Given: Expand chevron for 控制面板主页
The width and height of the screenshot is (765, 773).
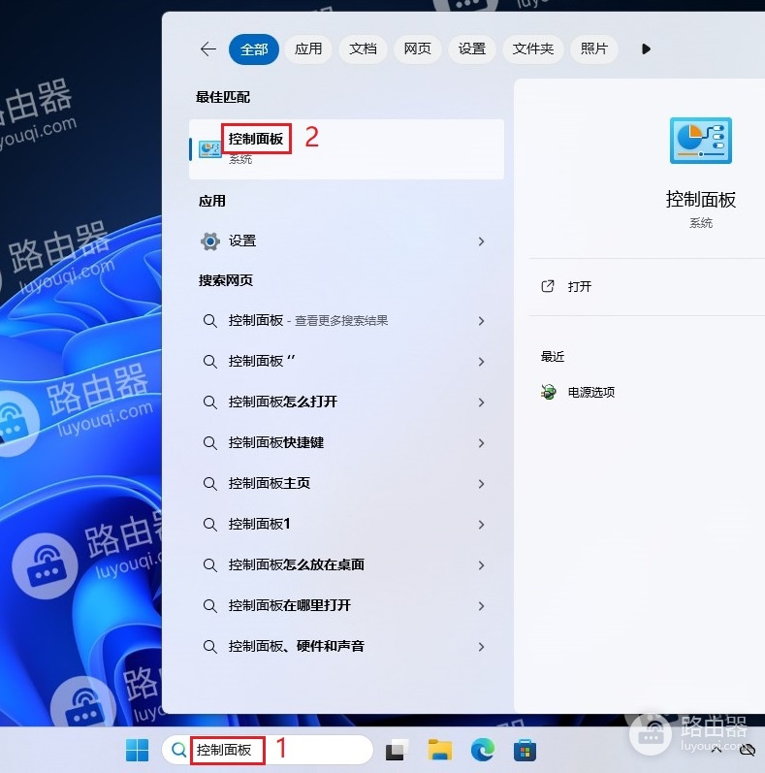Looking at the screenshot, I should pyautogui.click(x=481, y=484).
